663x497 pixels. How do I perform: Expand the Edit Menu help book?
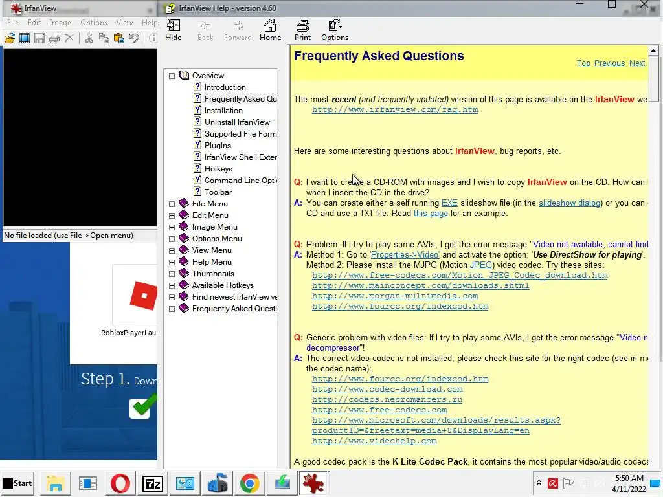[x=172, y=216]
